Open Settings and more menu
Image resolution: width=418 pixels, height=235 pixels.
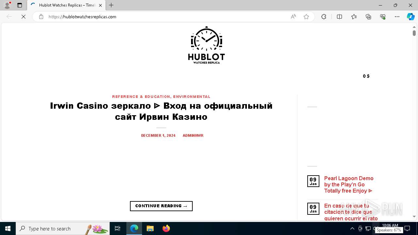point(397,17)
